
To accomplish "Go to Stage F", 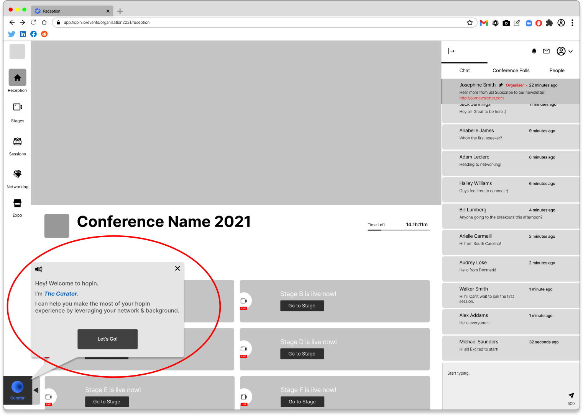I will (x=302, y=402).
